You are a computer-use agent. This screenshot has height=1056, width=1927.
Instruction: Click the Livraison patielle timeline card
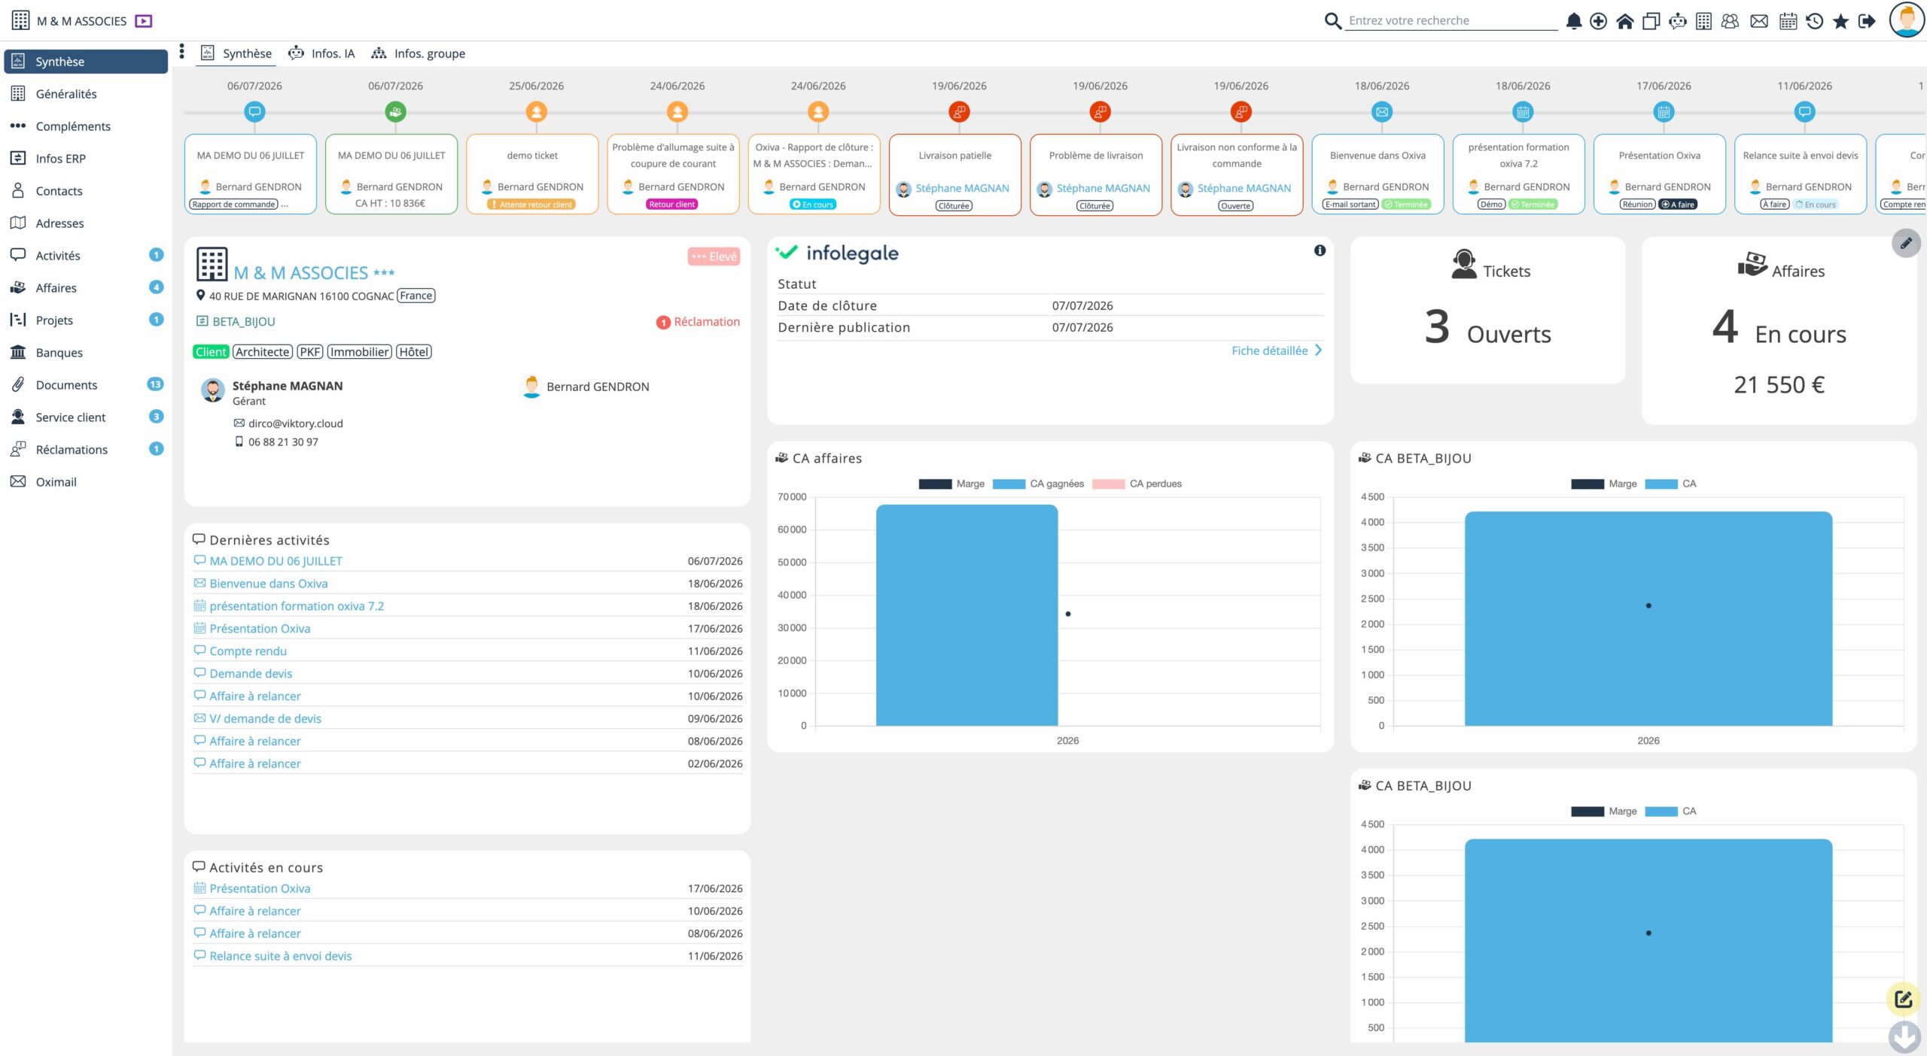pos(954,175)
